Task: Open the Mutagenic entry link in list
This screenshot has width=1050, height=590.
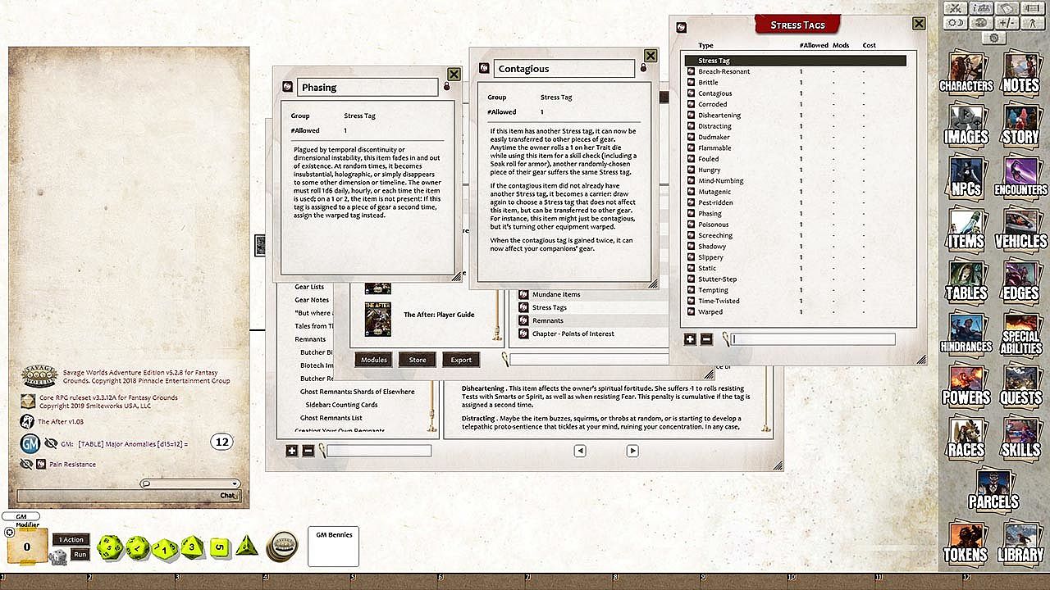Action: [692, 192]
